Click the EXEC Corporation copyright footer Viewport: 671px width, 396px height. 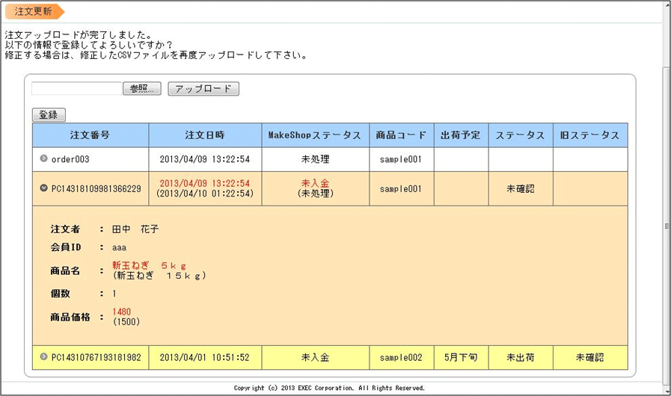(329, 388)
